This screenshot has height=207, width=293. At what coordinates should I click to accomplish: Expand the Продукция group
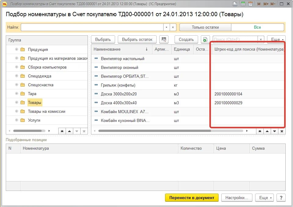(x=16, y=49)
